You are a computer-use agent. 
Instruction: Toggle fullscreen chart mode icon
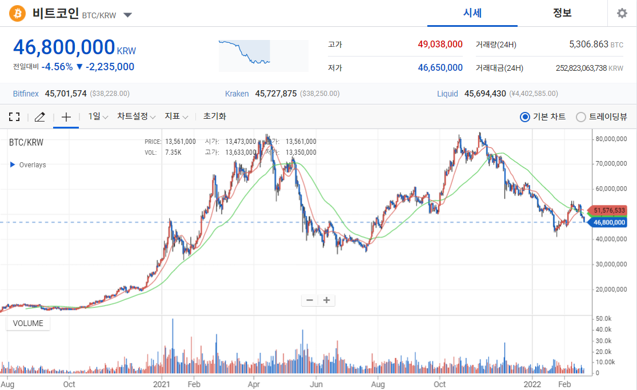pyautogui.click(x=14, y=117)
